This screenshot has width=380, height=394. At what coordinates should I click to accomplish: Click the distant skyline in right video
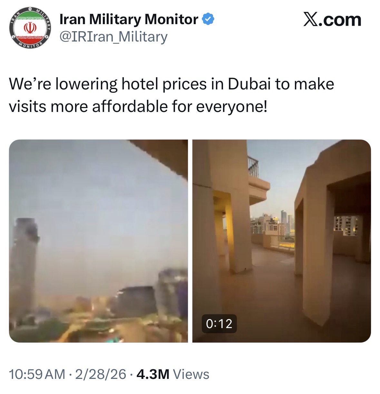click(x=274, y=222)
